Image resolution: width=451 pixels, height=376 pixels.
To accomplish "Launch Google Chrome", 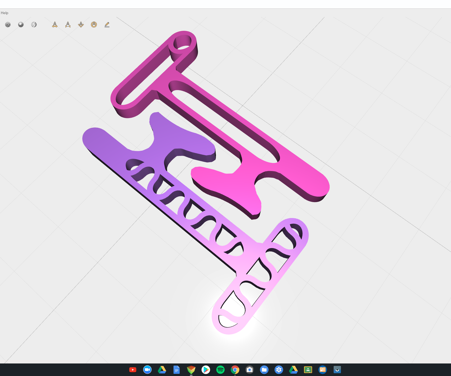I will [235, 370].
